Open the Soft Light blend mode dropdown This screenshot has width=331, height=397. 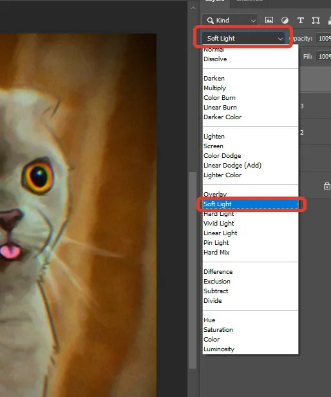pyautogui.click(x=243, y=39)
